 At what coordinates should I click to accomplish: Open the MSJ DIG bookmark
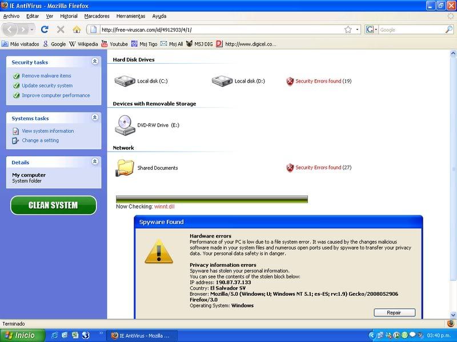click(199, 44)
